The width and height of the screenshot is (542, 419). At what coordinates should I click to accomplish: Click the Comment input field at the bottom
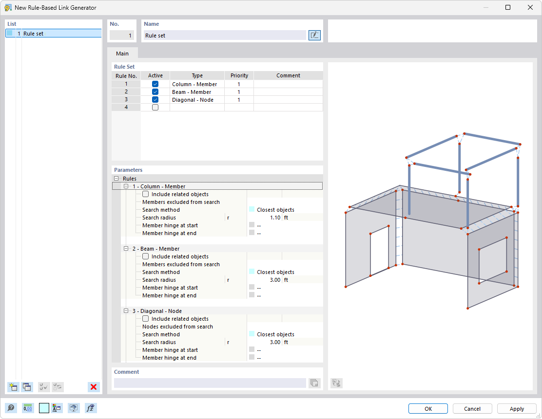(x=210, y=383)
